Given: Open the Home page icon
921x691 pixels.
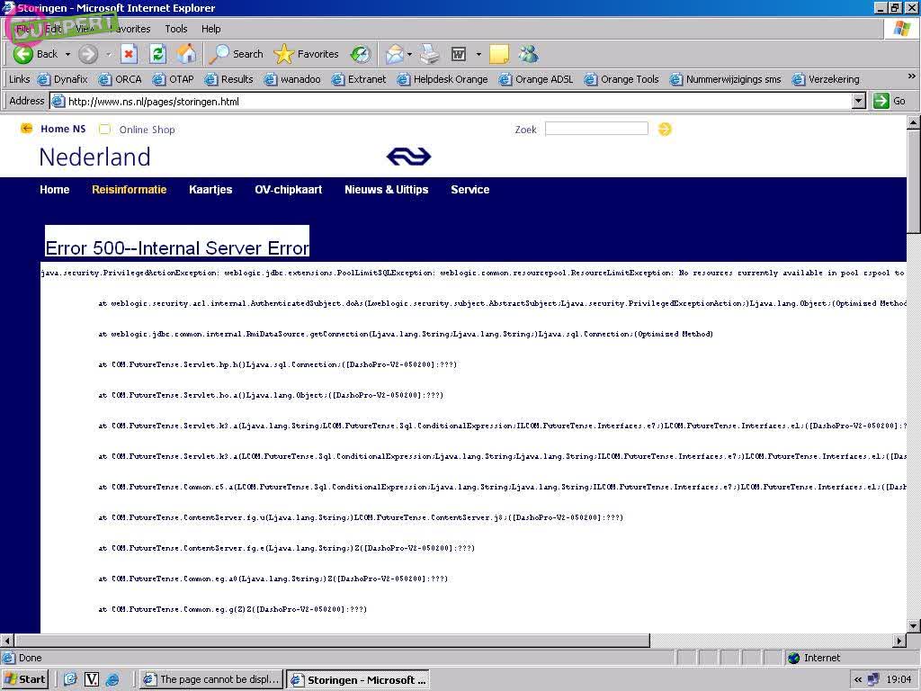Looking at the screenshot, I should (187, 54).
